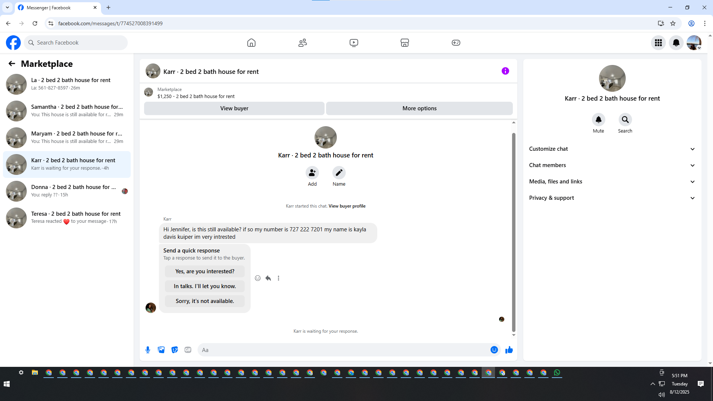713x401 pixels.
Task: Send a thumbs-up like
Action: click(509, 350)
